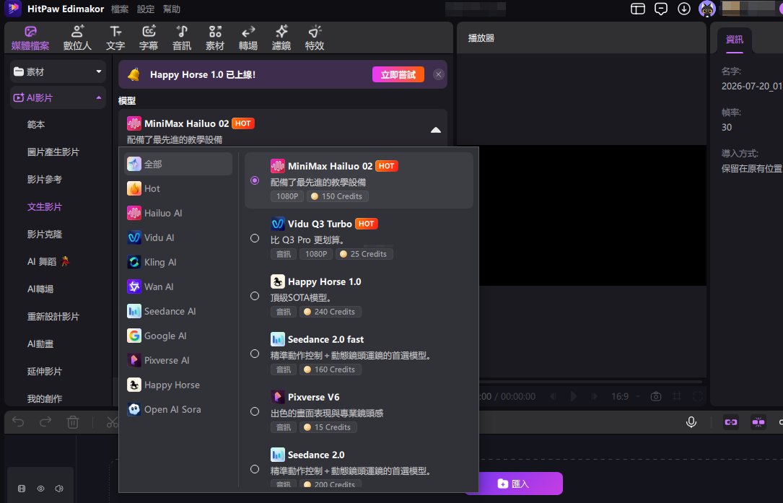Toggle the track visibility eye icon
This screenshot has width=783, height=503.
[40, 489]
